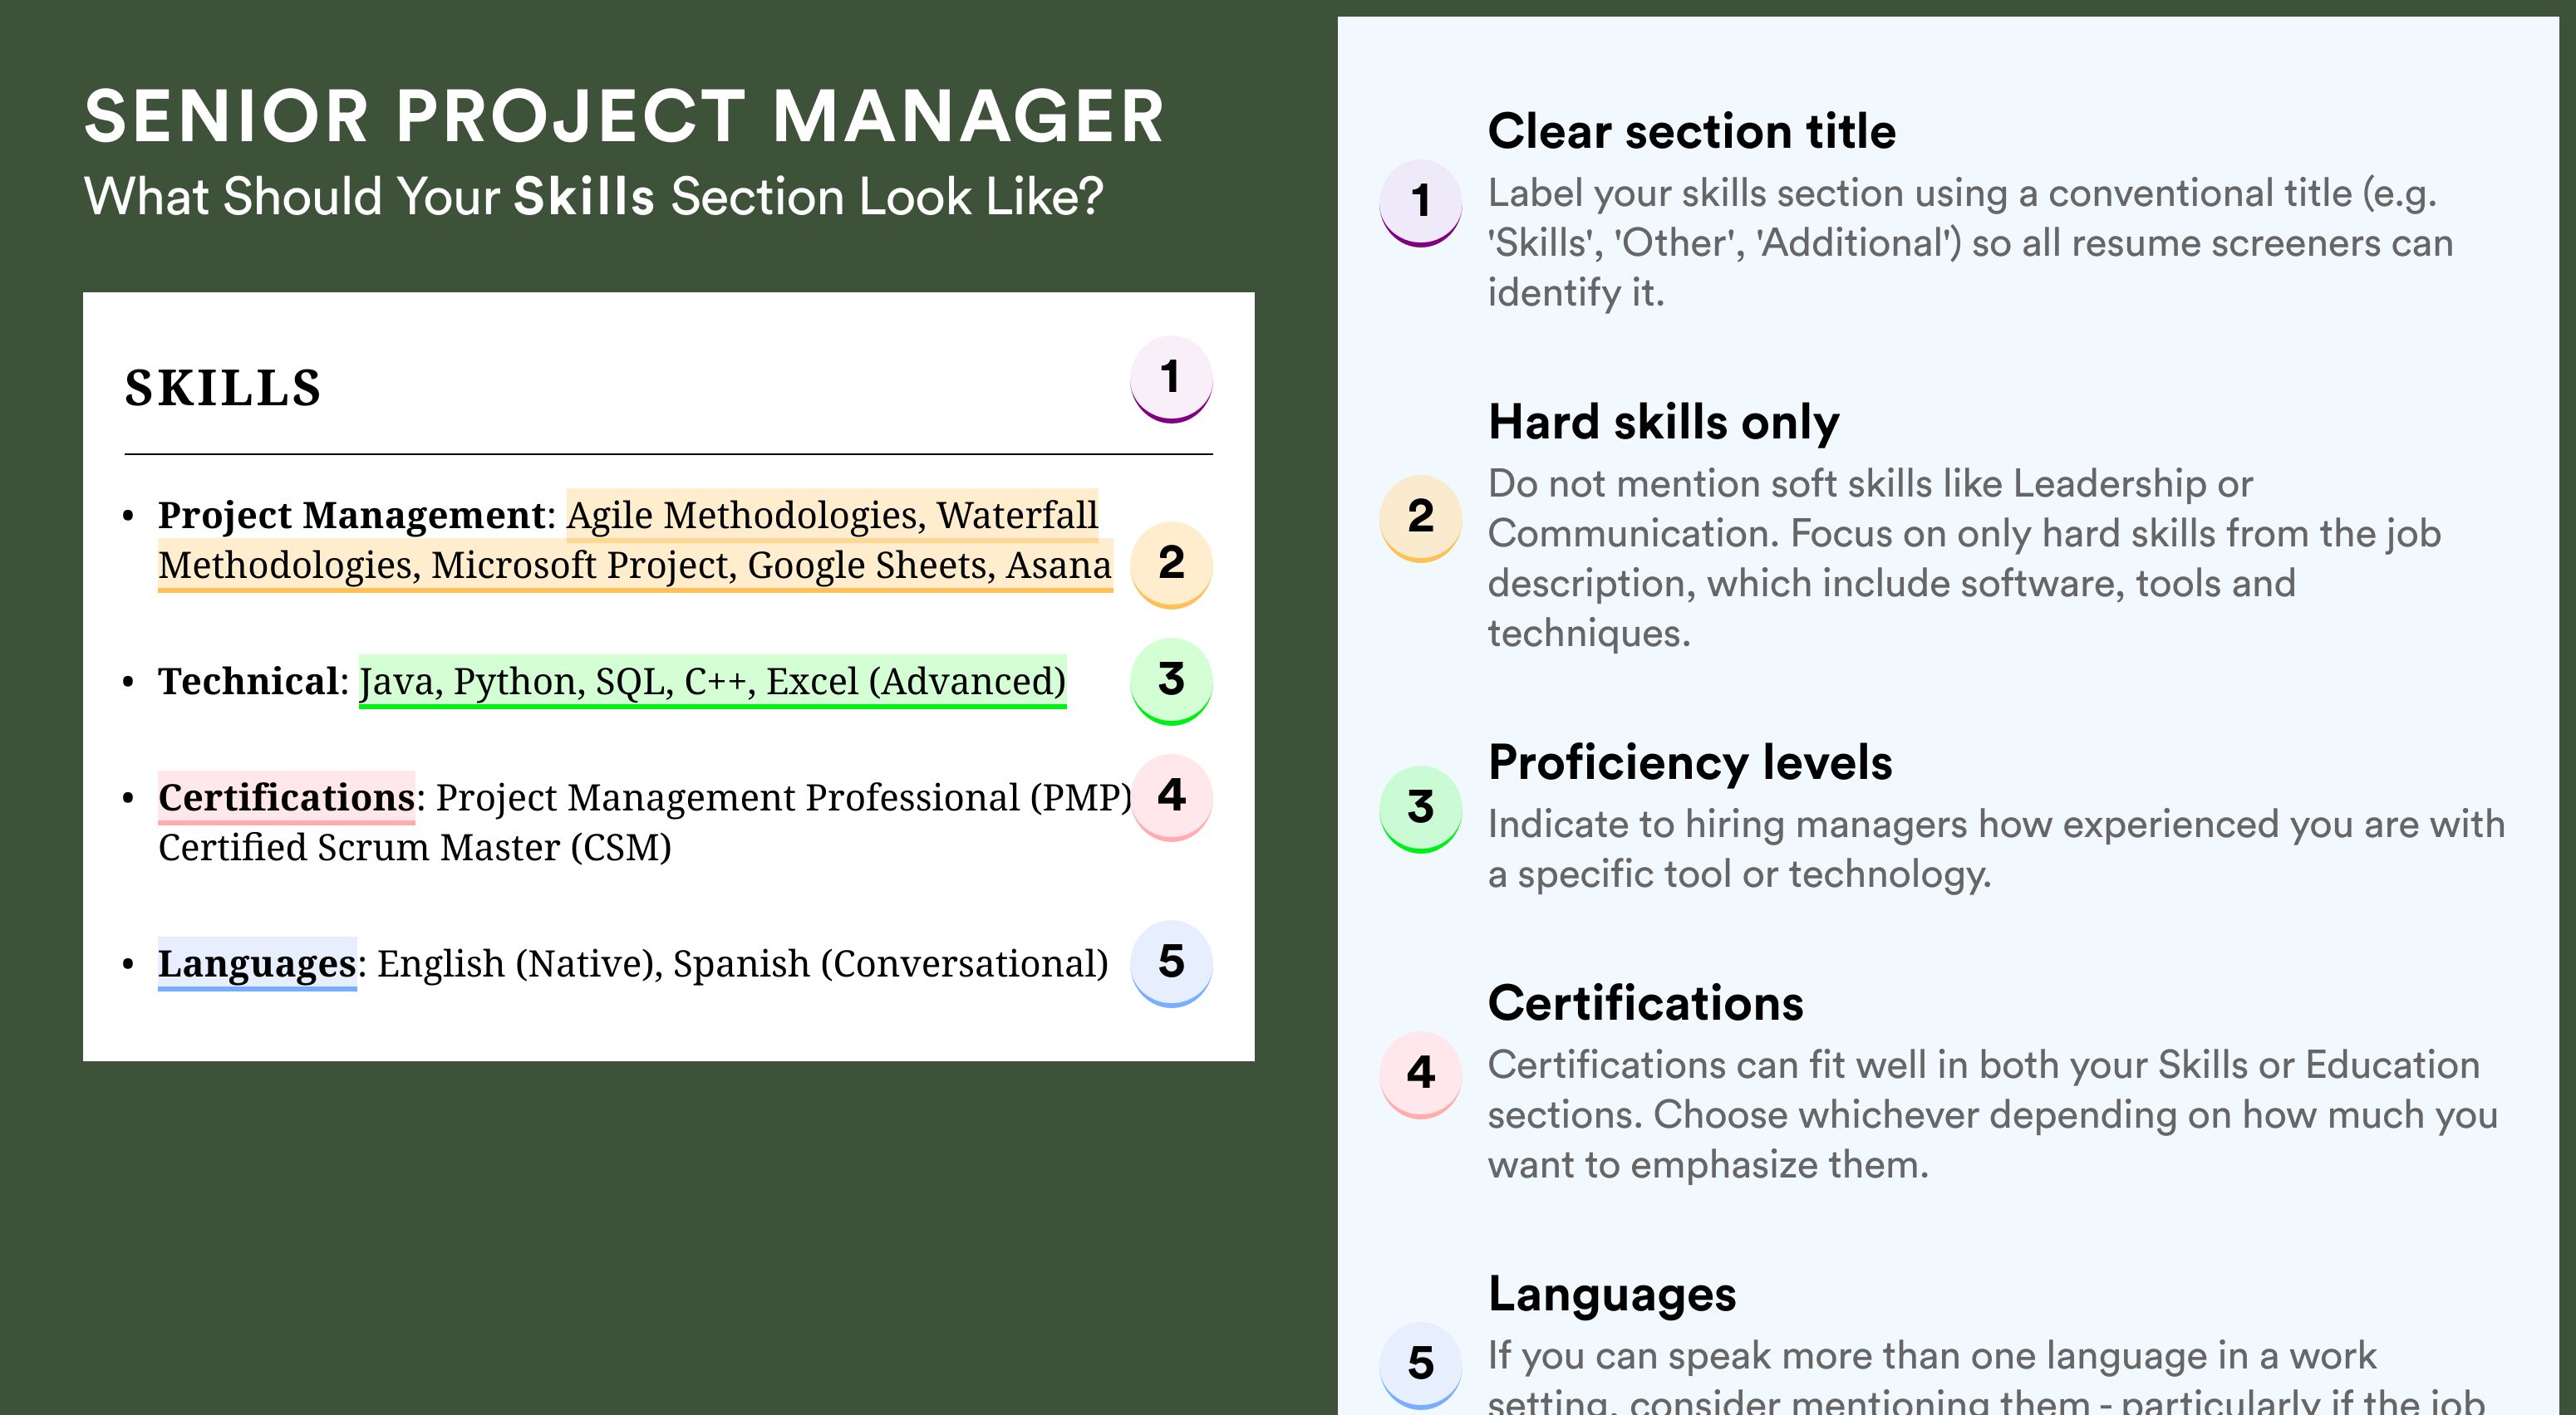Viewport: 2576px width, 1415px height.
Task: Click the green 3 badge next to Proficiency levels
Action: point(1421,810)
